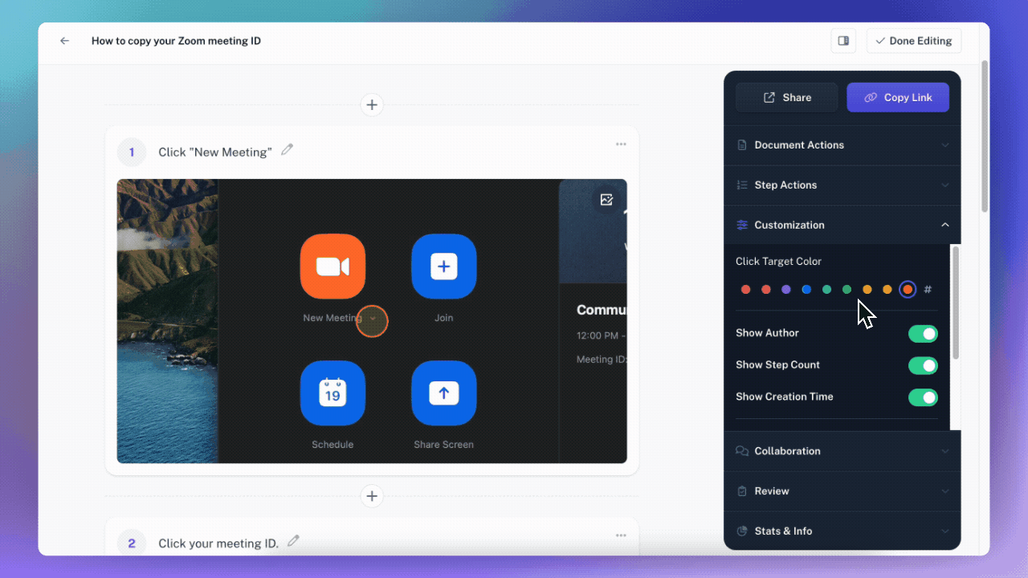Screen dimensions: 1028x578
Task: Click the Step Actions list icon
Action: 742,185
